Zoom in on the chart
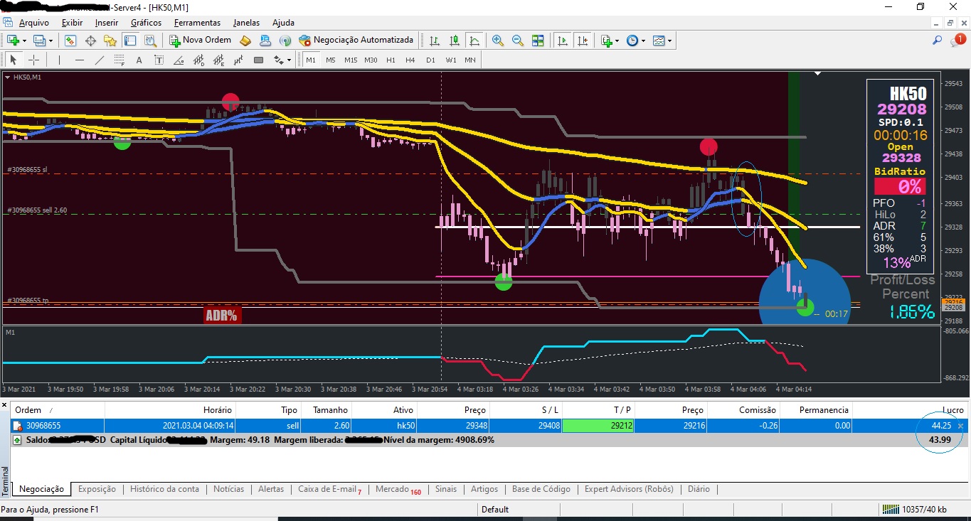The width and height of the screenshot is (971, 521). coord(498,41)
